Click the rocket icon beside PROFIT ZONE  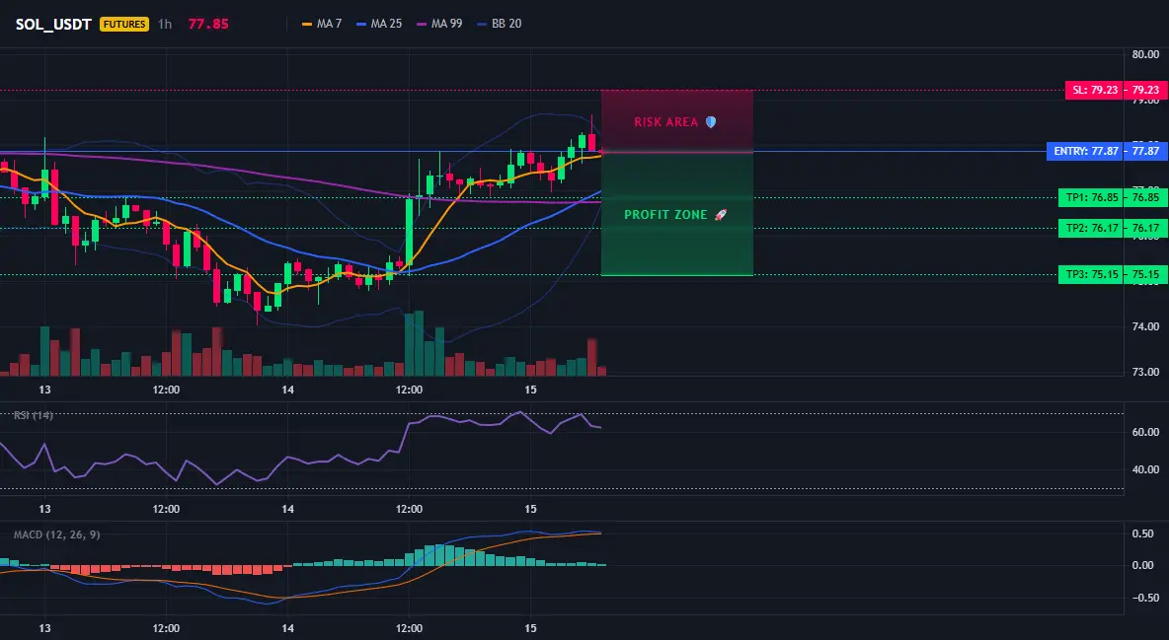(x=721, y=215)
